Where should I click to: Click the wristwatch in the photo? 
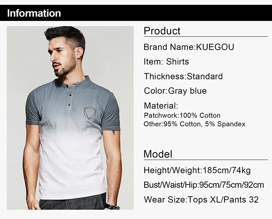pos(113,207)
